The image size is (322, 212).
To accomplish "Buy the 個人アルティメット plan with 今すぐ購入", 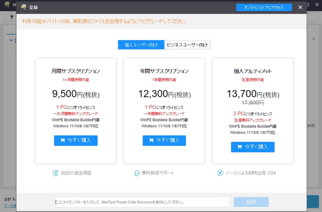I will 253,147.
